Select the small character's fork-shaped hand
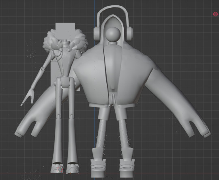 28,97
